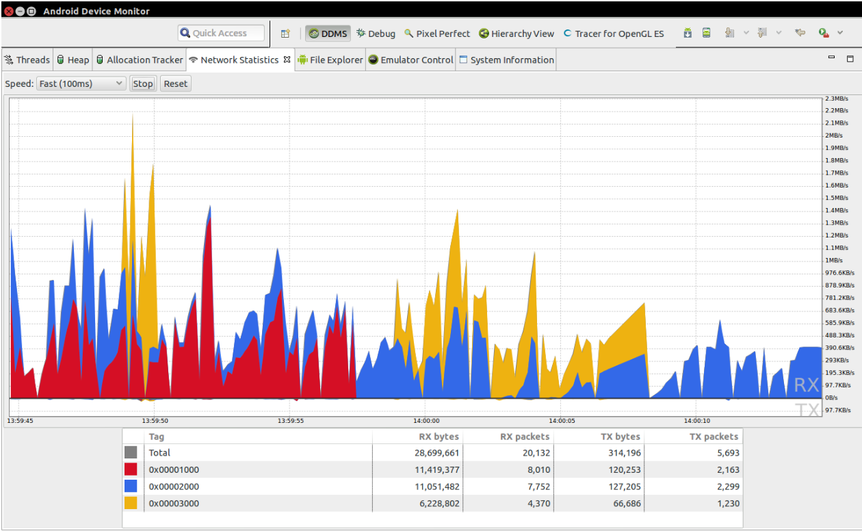The image size is (862, 531).
Task: Open the Pixel Perfect perspective
Action: [437, 34]
